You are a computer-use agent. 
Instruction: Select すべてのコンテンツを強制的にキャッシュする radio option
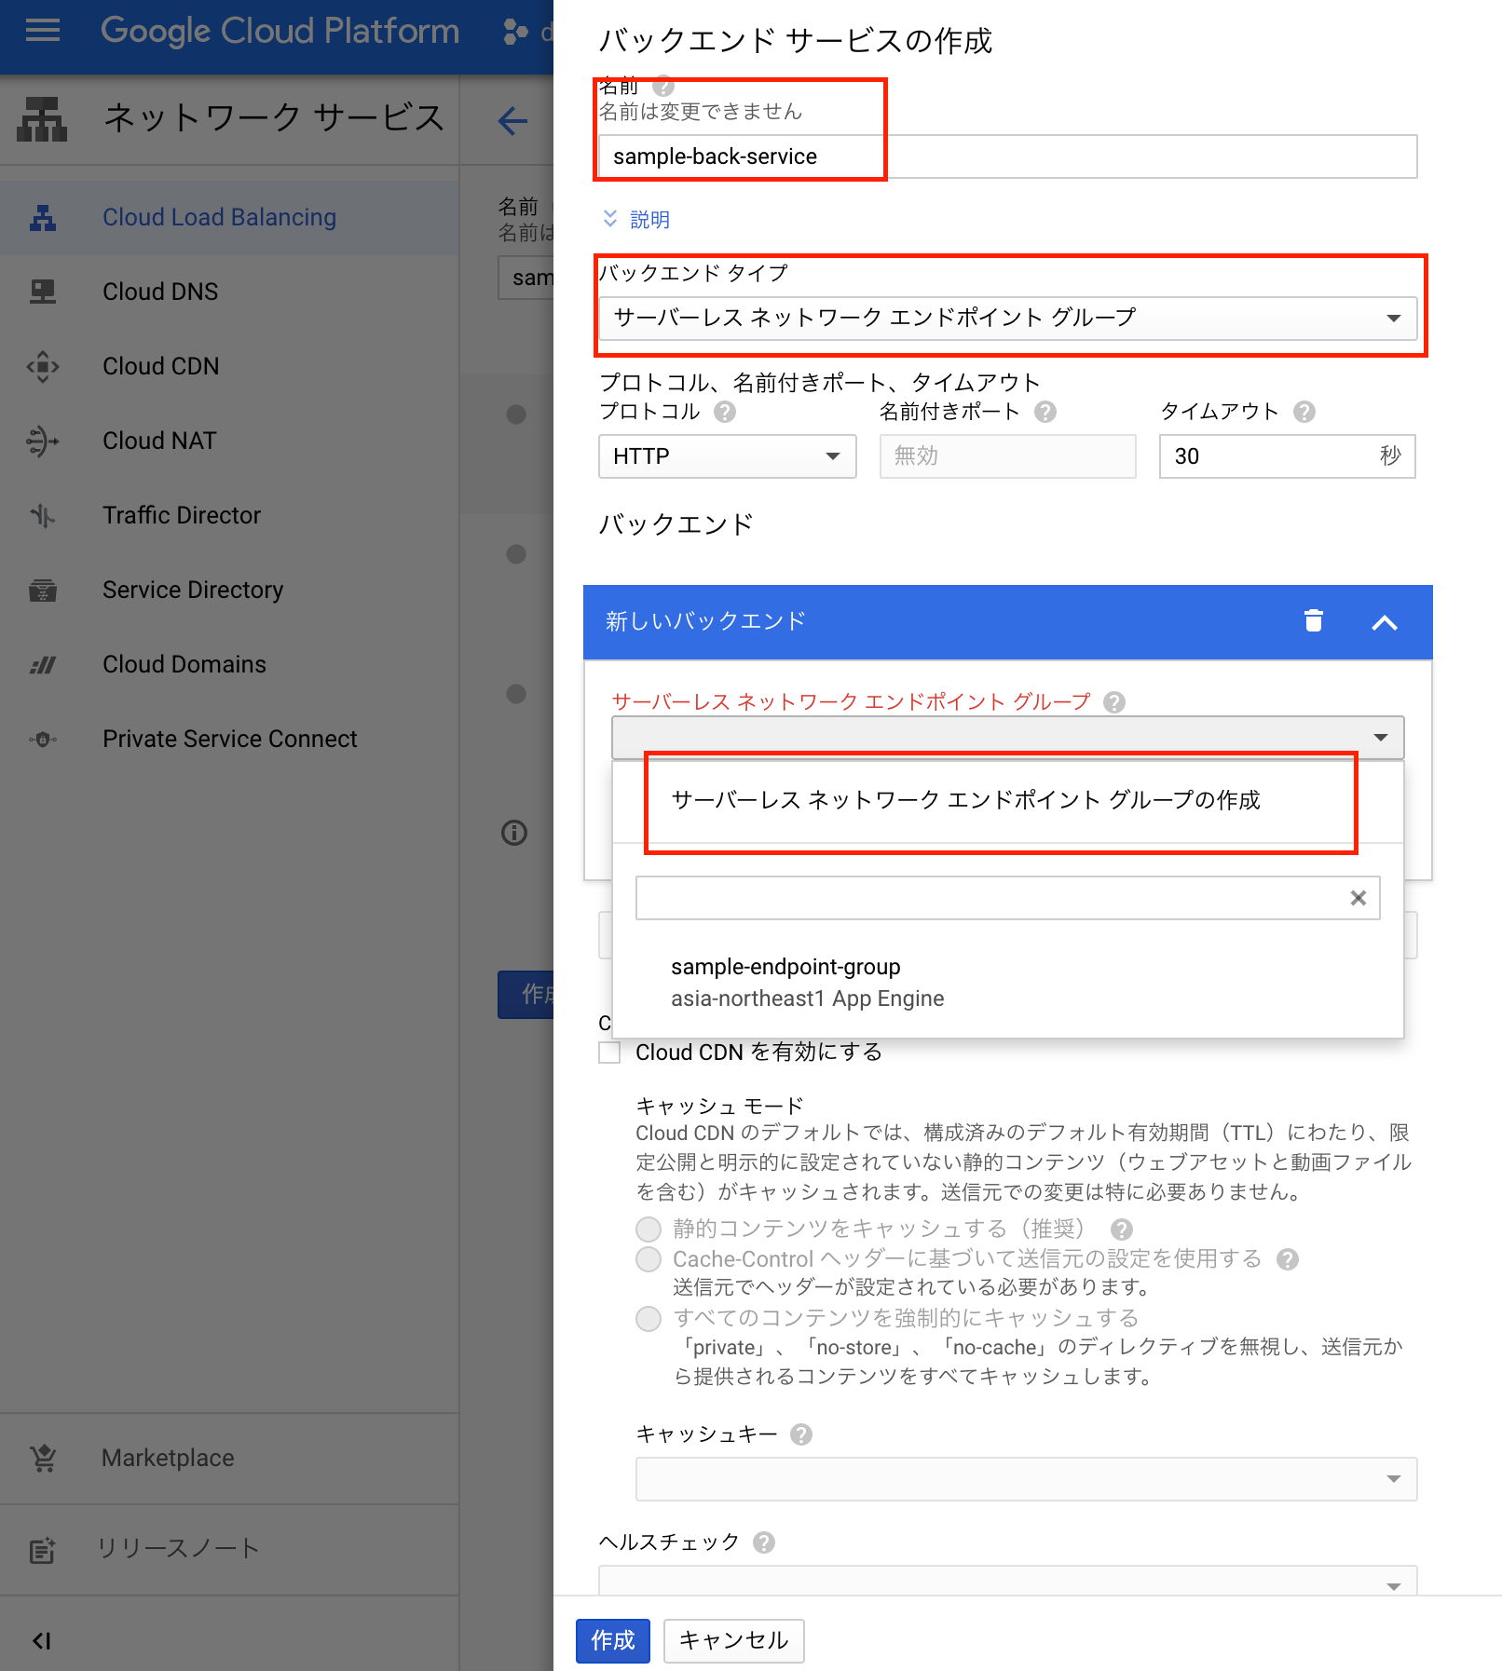[649, 1319]
